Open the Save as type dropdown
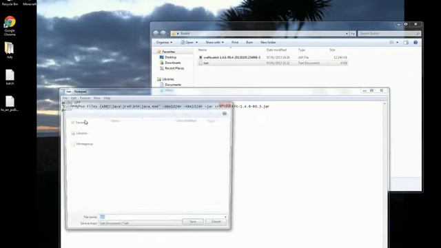The width and height of the screenshot is (441, 248). 140,223
